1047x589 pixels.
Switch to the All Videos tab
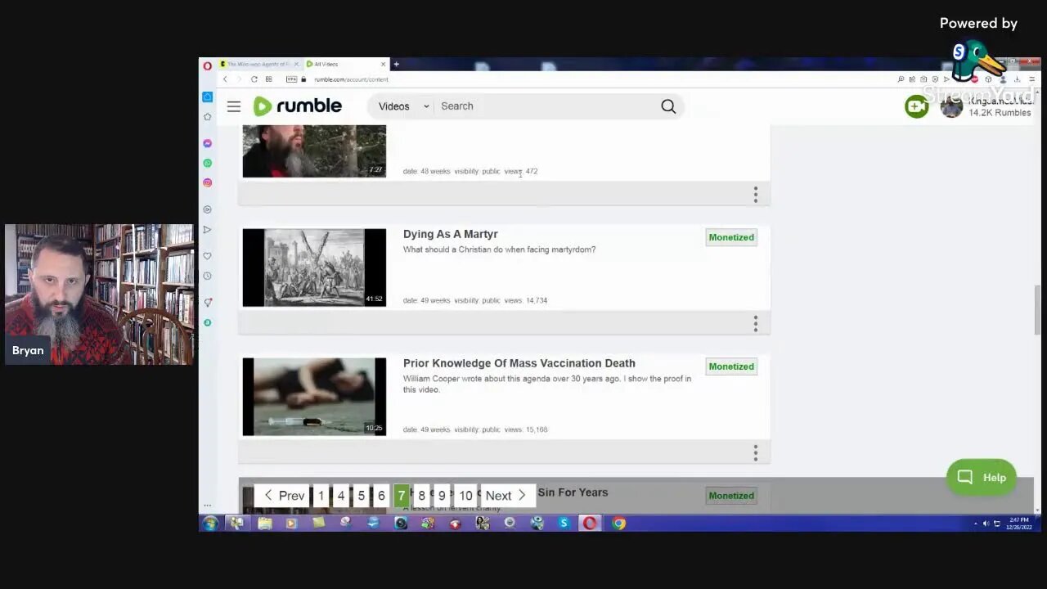345,64
